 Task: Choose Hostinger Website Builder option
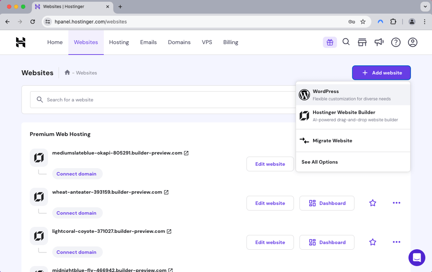tap(353, 116)
